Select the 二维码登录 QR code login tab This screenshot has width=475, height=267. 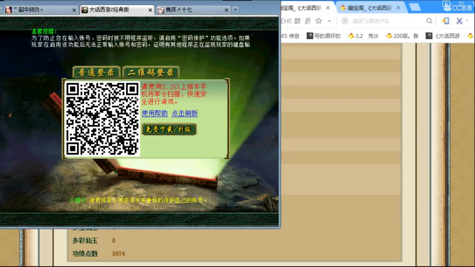[151, 72]
